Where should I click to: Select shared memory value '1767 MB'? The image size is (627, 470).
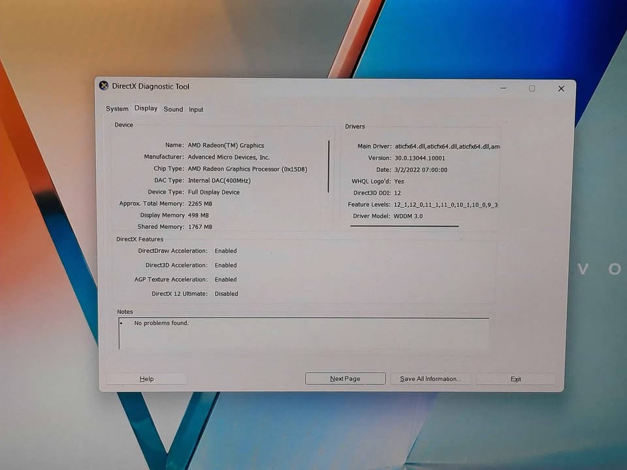pyautogui.click(x=200, y=227)
